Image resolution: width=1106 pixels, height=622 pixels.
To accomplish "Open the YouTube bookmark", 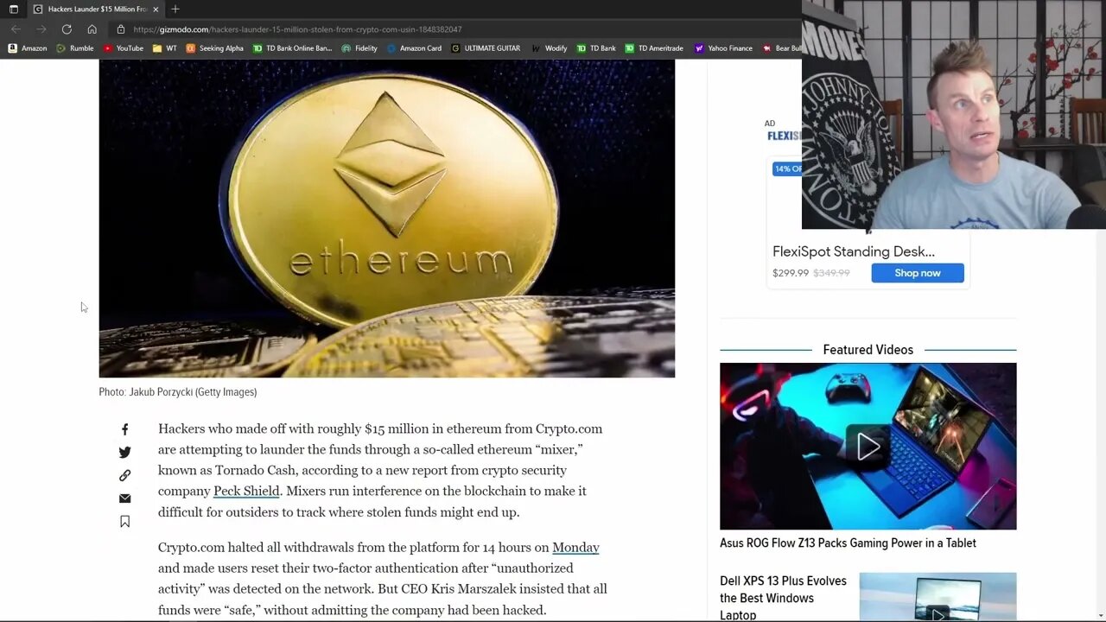I will [x=124, y=48].
